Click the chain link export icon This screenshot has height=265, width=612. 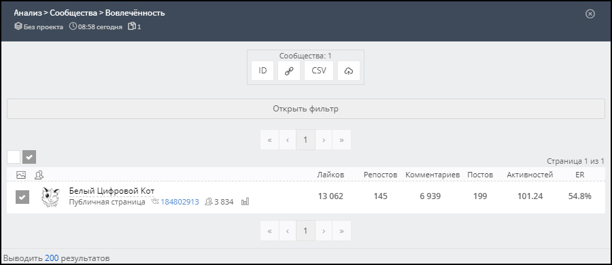pos(289,71)
